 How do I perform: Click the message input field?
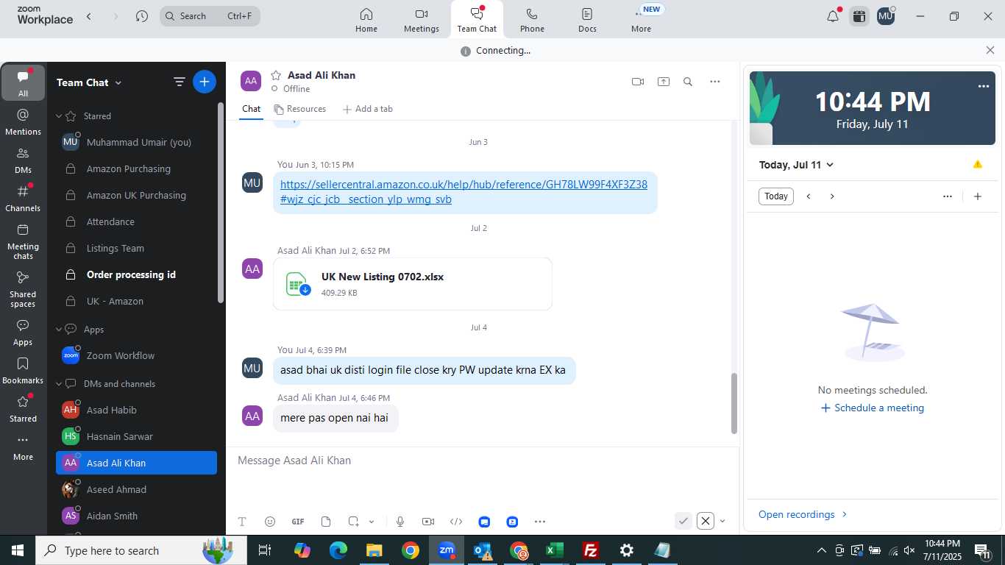coord(482,461)
